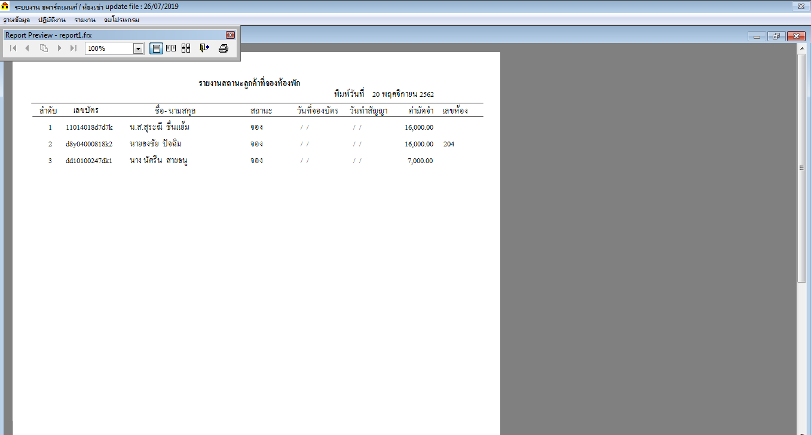Click the name นายธงชัย ปัจฉิม
The height and width of the screenshot is (435, 811).
point(155,143)
